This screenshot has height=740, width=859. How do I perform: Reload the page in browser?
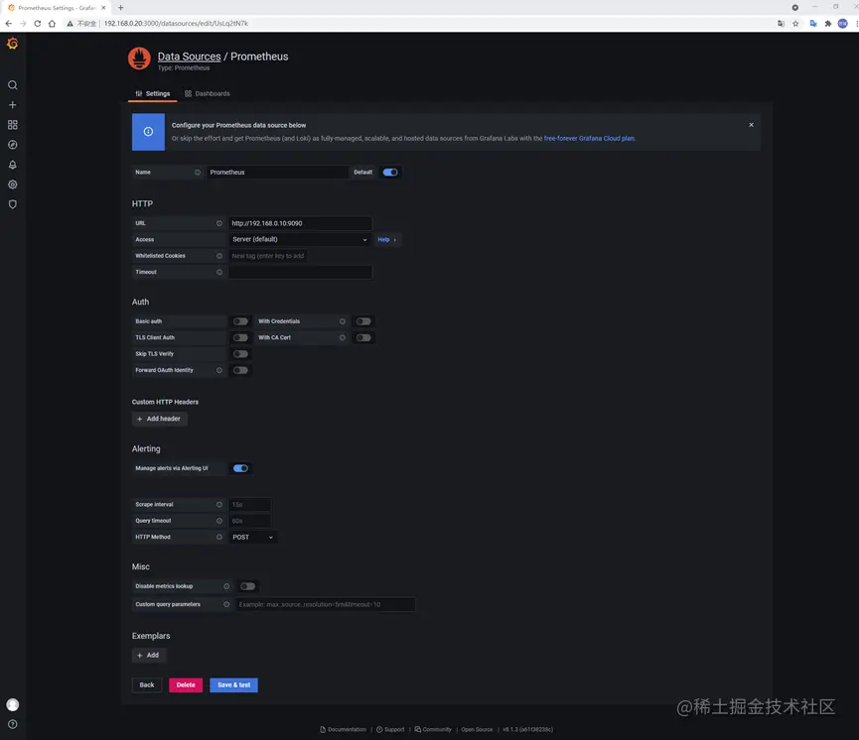pyautogui.click(x=38, y=24)
